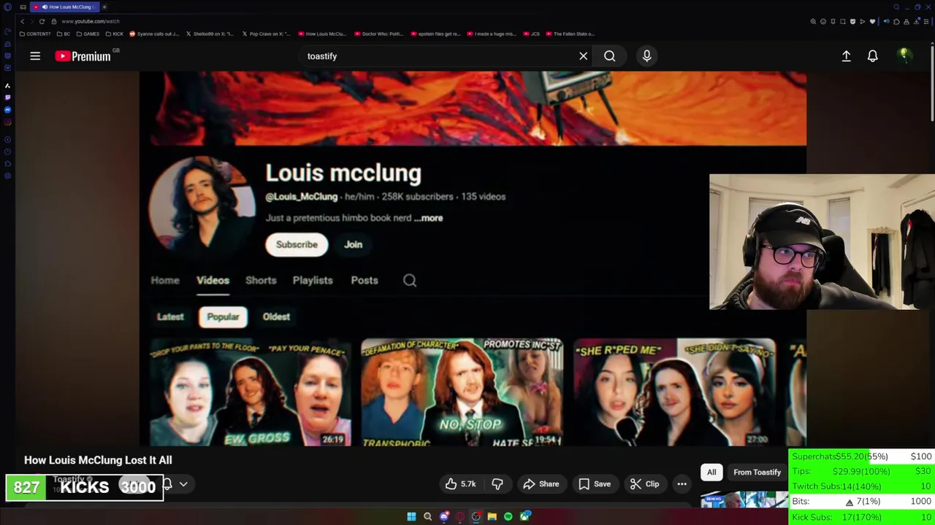The image size is (935, 525).
Task: Open 'Syanne calls out J...' bookmark
Action: pos(154,34)
